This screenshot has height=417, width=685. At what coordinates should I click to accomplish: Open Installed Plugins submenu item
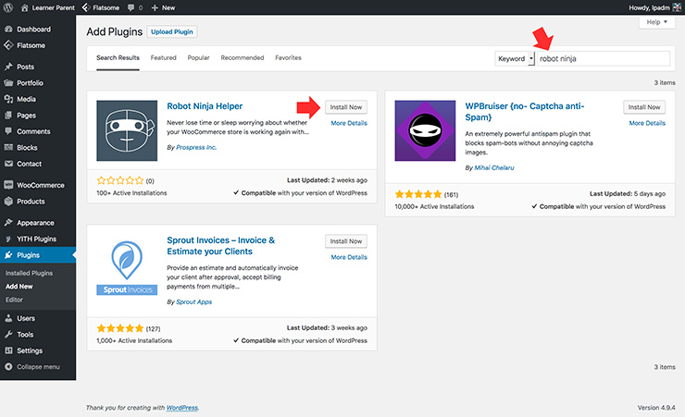click(x=29, y=273)
